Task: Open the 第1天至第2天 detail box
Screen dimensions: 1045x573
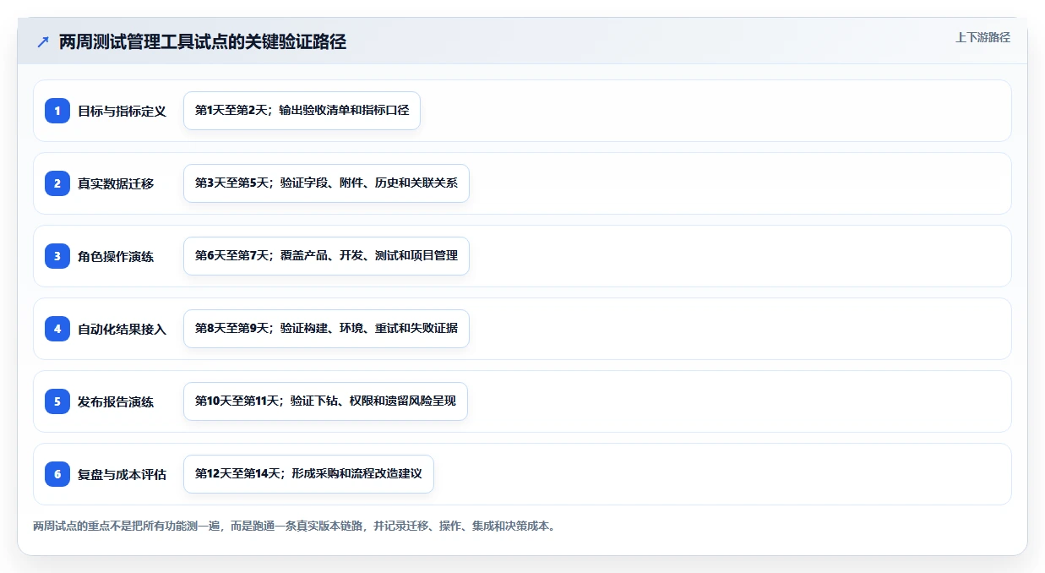Action: click(302, 111)
